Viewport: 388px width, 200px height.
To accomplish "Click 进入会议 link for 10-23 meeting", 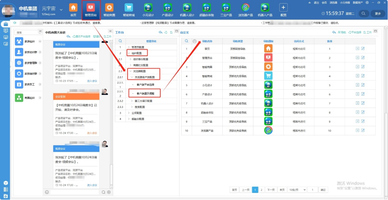I will (x=92, y=81).
